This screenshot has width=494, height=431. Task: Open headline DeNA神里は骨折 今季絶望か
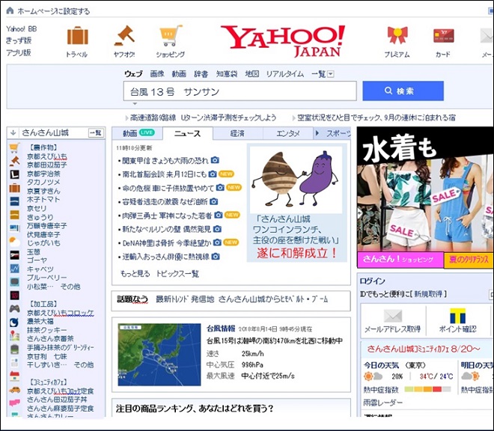(x=166, y=242)
